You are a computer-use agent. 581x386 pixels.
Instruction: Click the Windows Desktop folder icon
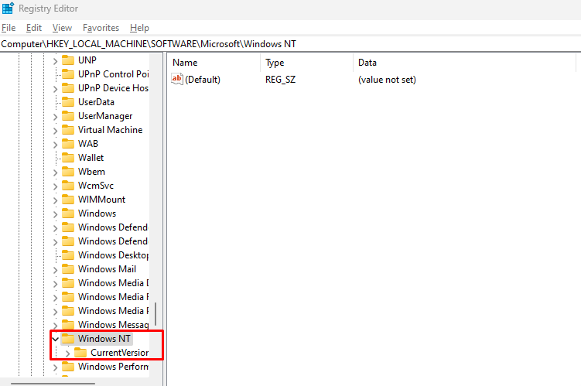click(68, 254)
